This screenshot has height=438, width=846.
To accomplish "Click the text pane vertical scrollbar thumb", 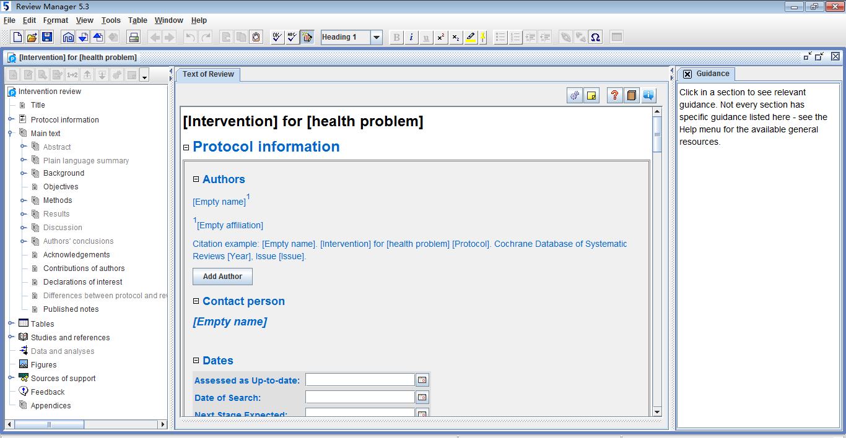I will pos(657,134).
